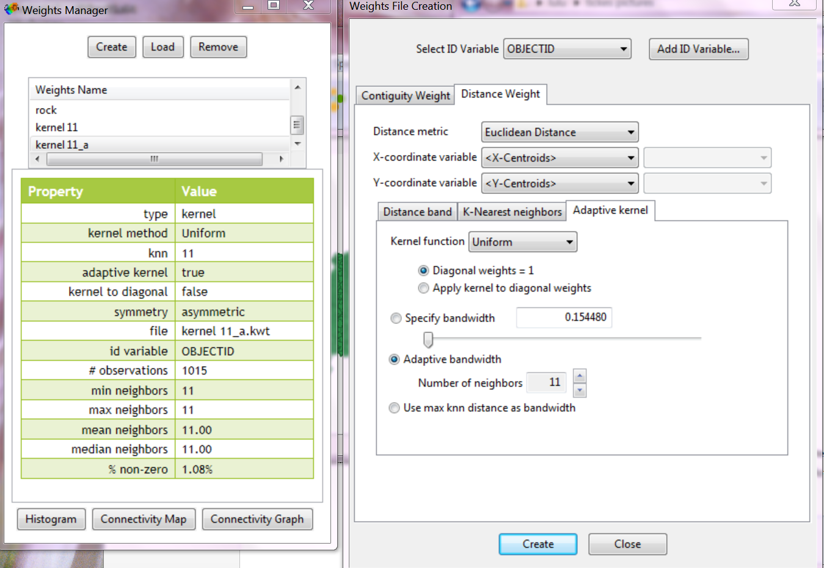Screen dimensions: 824x568
Task: Select the "Diagonal weights = 1" option
Action: tap(423, 270)
